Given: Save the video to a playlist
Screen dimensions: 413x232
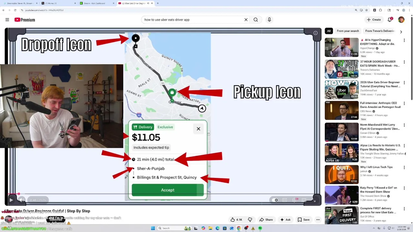Looking at the screenshot, I should click(304, 220).
